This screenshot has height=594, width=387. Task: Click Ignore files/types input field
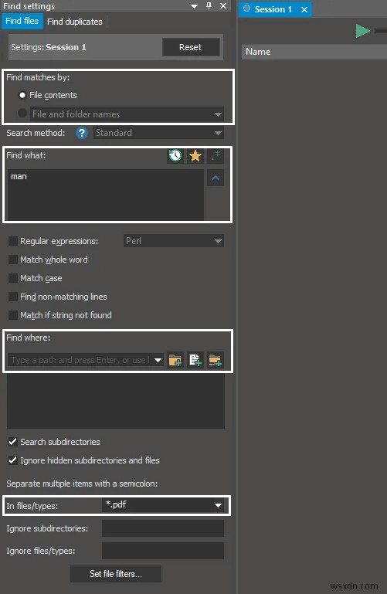(x=163, y=551)
